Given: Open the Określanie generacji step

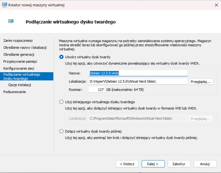Looking at the screenshot, I should point(19,54).
